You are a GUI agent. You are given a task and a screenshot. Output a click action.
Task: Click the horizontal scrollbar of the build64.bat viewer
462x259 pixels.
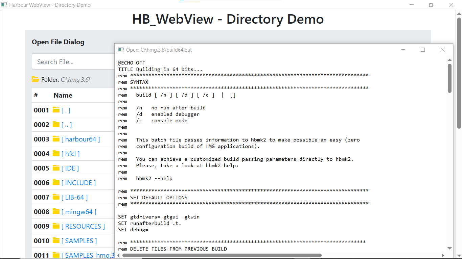[x=222, y=256]
